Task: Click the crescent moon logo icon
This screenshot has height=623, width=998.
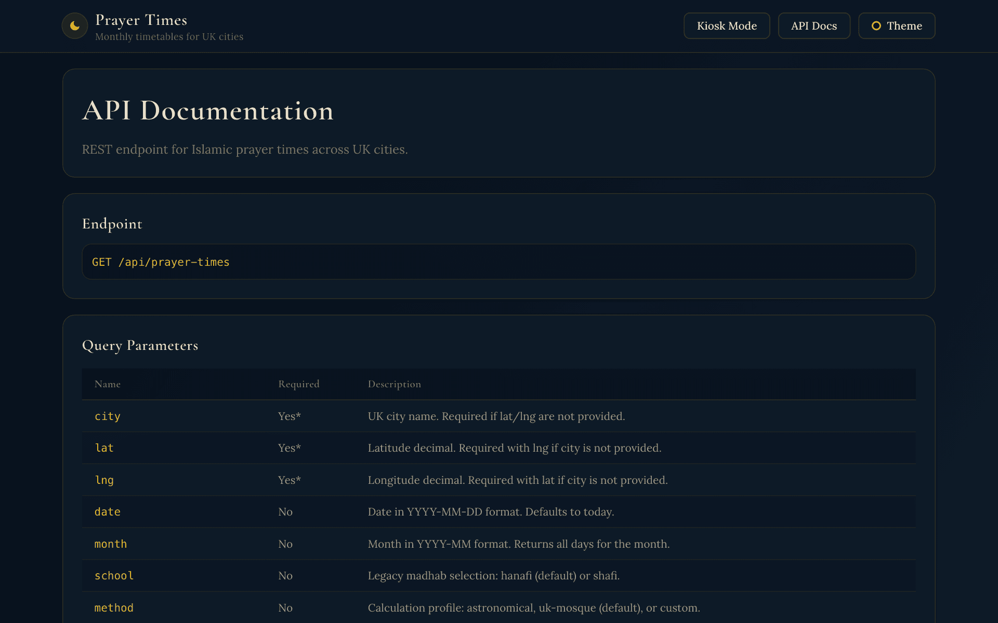Action: coord(75,26)
